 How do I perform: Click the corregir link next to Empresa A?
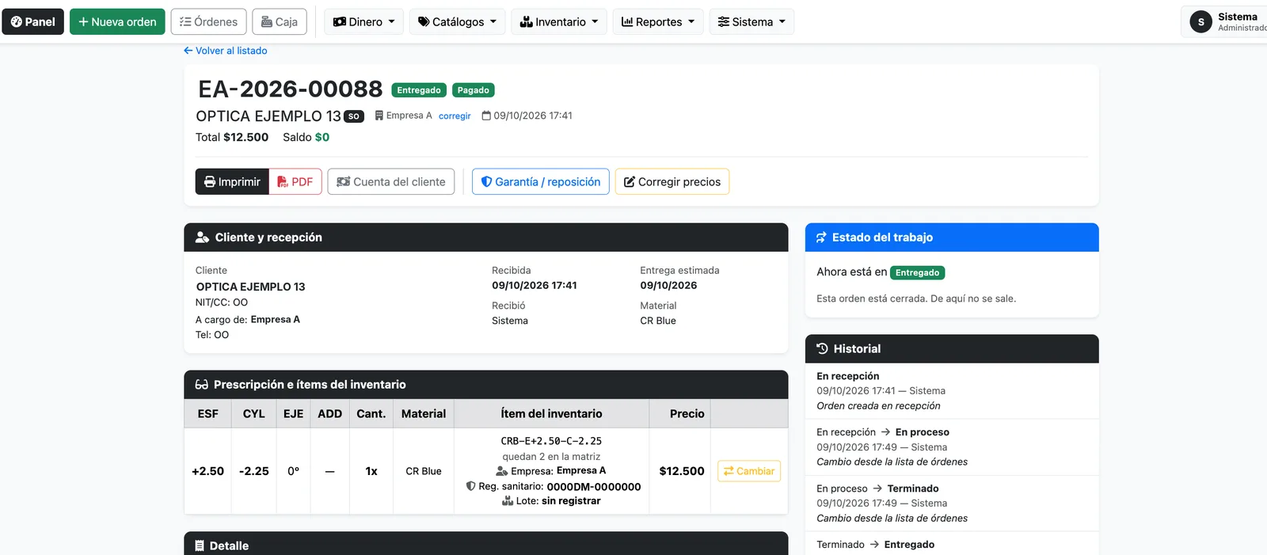click(x=455, y=116)
